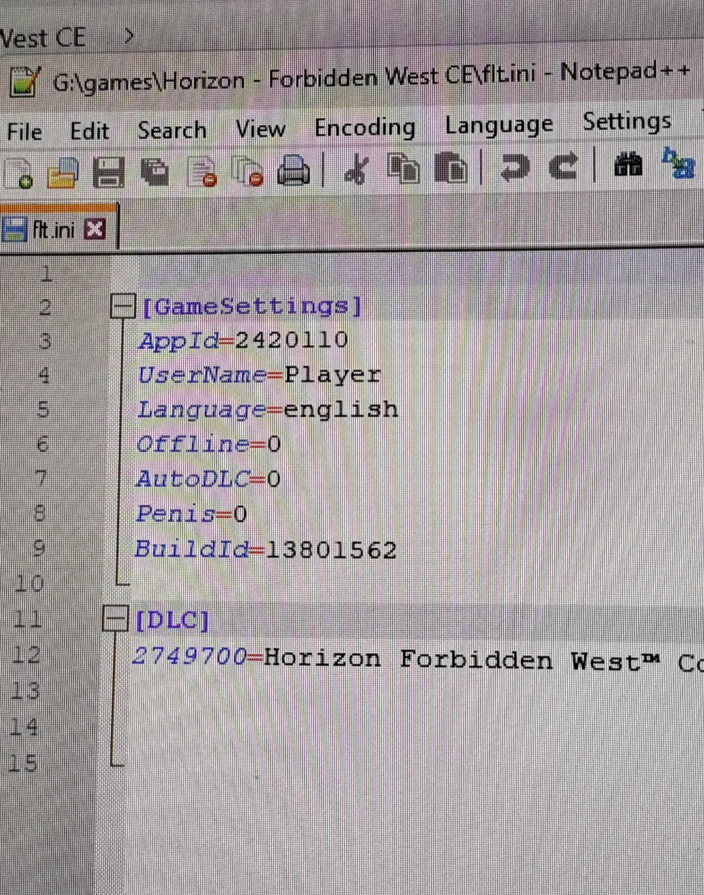Click the New file toolbar icon
The height and width of the screenshot is (895, 704).
pyautogui.click(x=20, y=175)
